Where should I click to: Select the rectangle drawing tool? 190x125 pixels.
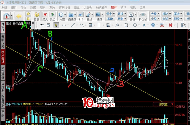coord(126,25)
